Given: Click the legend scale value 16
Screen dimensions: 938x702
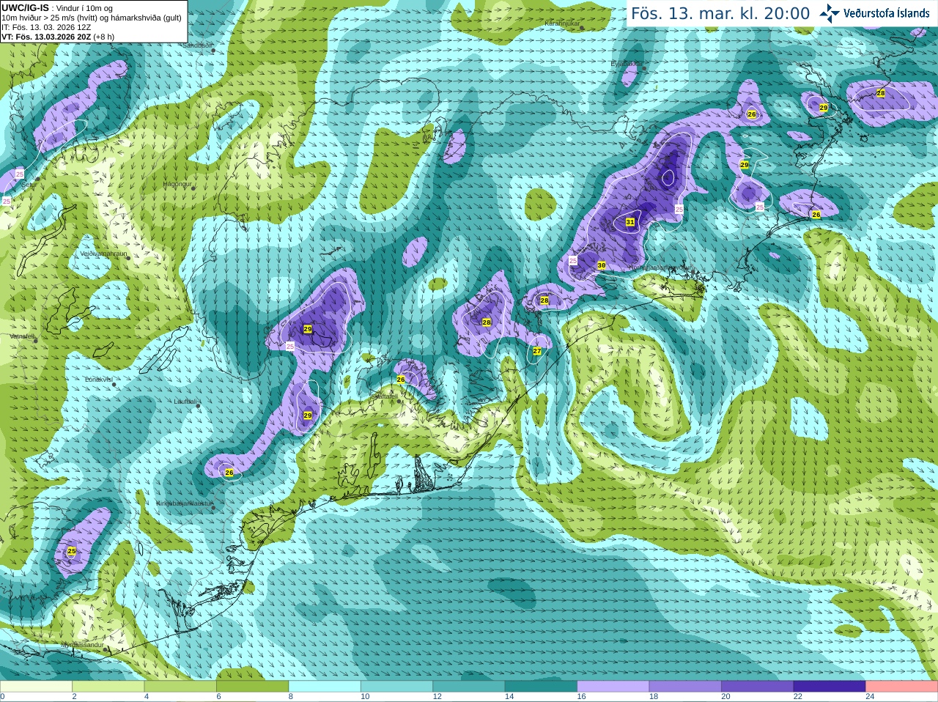Looking at the screenshot, I should click(582, 697).
